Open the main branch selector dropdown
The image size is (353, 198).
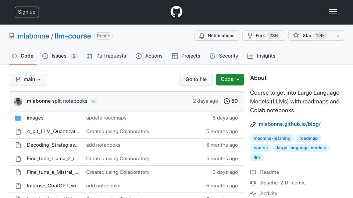(x=28, y=80)
